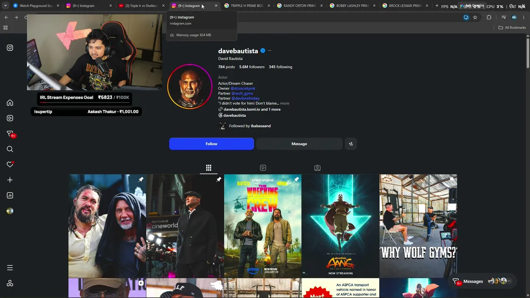The height and width of the screenshot is (298, 530).
Task: Open the three-dot options beside davebautista
Action: [x=270, y=50]
